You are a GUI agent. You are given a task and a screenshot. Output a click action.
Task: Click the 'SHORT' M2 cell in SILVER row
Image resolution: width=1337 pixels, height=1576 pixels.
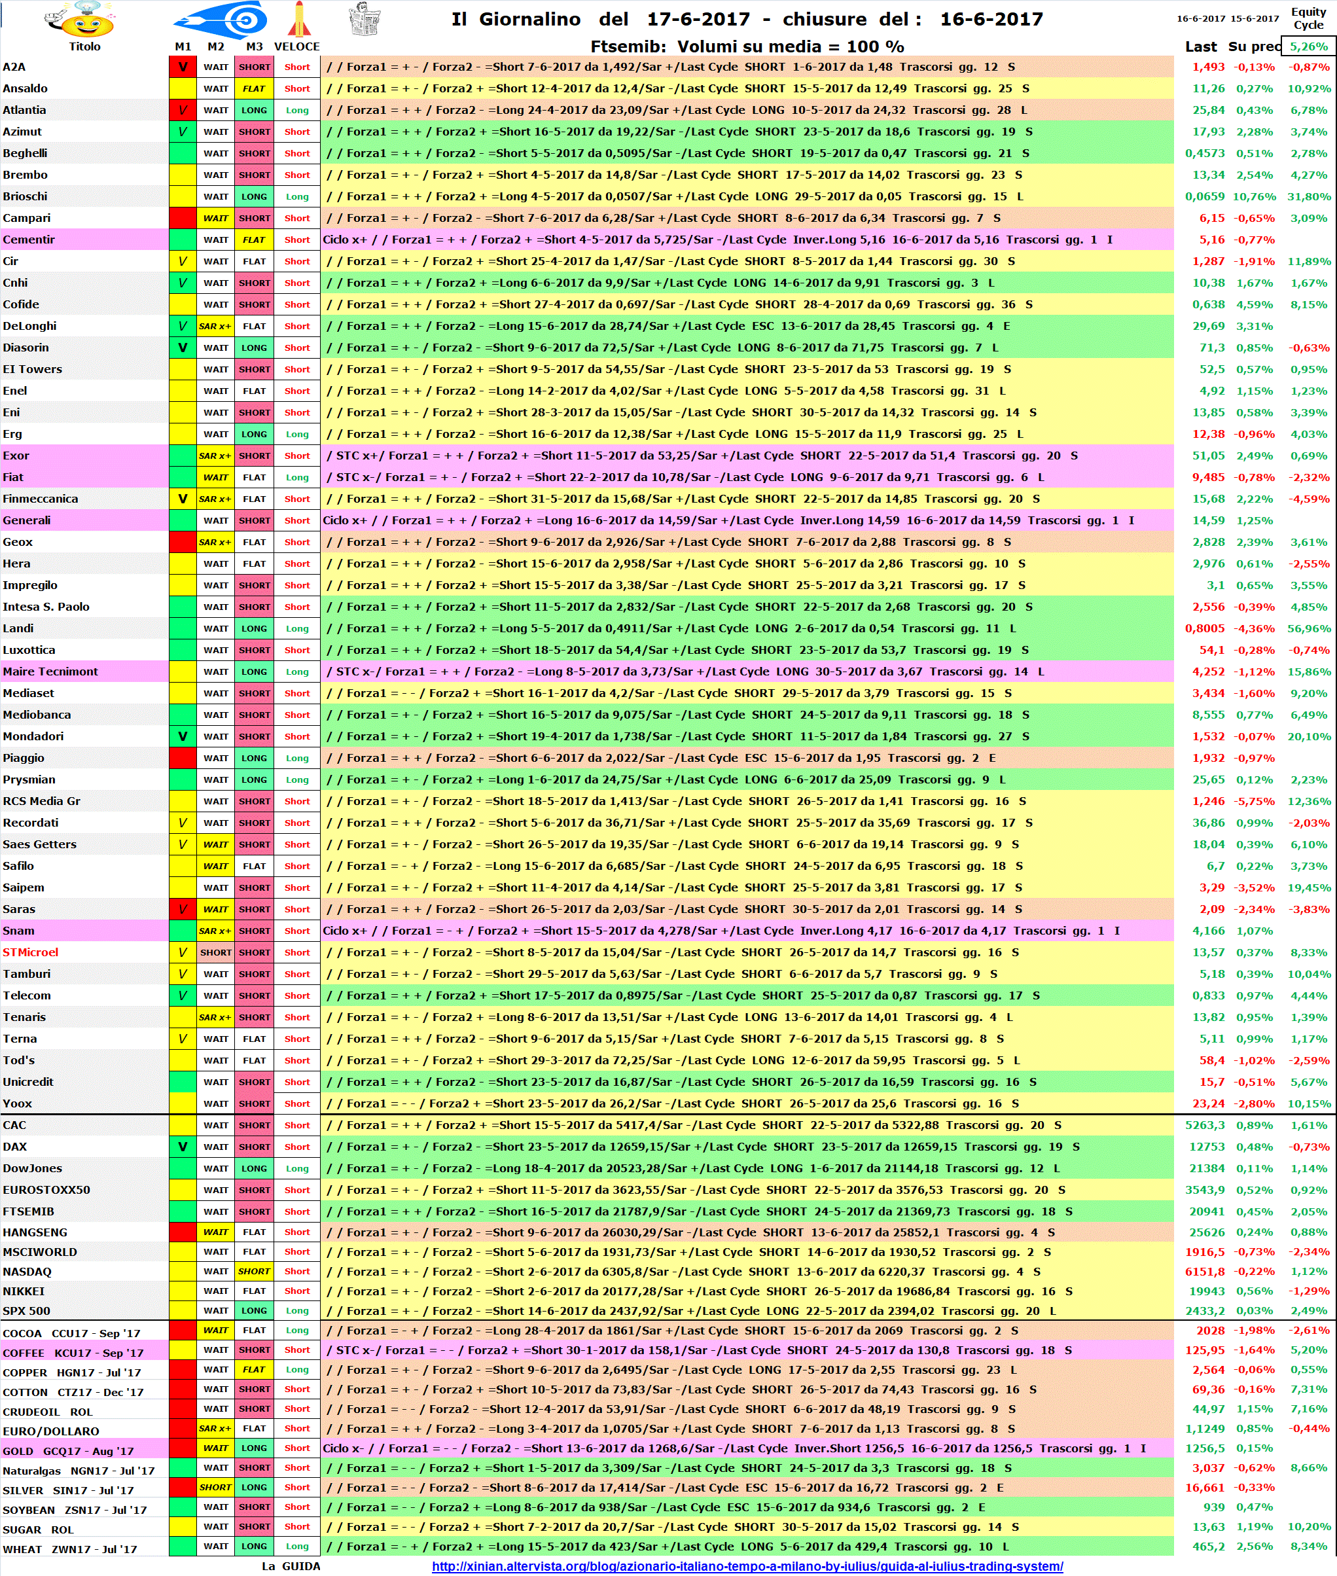[216, 1487]
